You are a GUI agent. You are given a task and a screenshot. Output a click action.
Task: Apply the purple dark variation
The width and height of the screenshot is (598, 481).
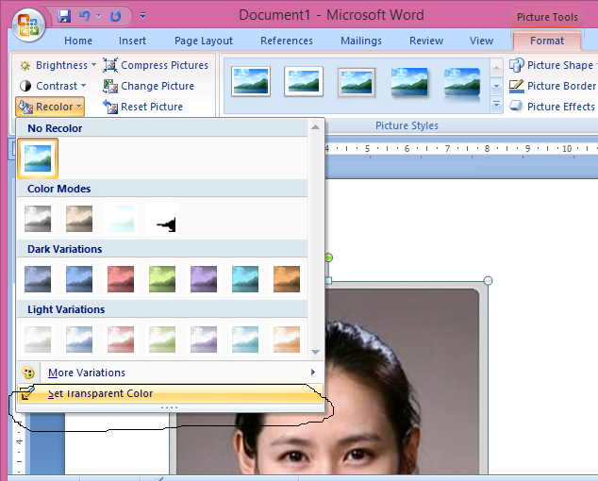pos(204,279)
